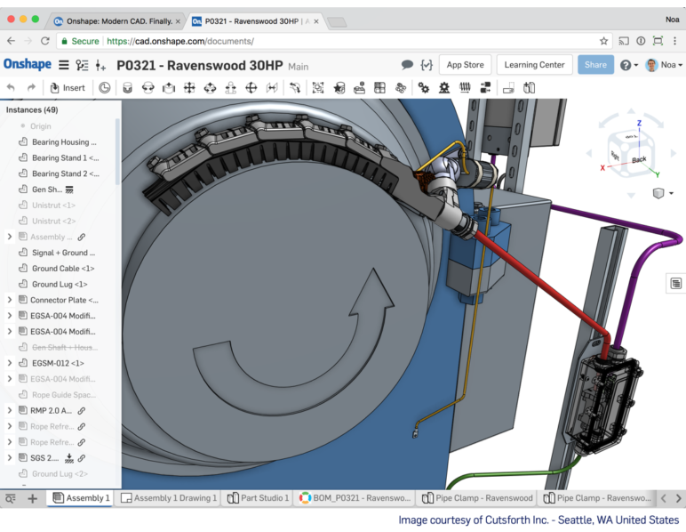Select the Group instances tool
The image size is (686, 532).
click(318, 88)
